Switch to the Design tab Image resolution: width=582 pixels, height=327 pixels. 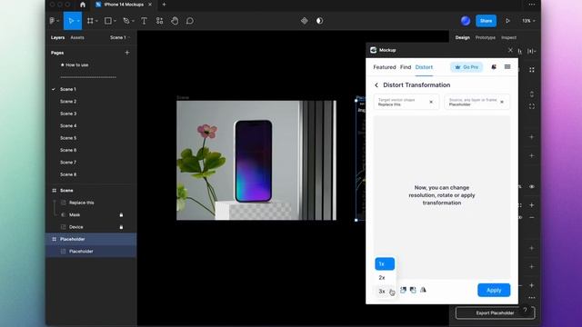click(x=463, y=37)
